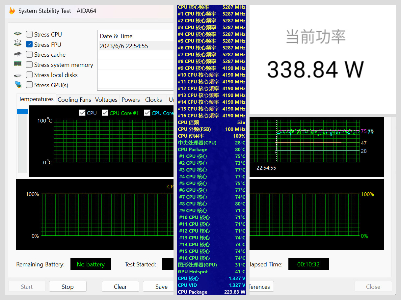Open the Voltages tab
401x300 pixels.
point(106,99)
